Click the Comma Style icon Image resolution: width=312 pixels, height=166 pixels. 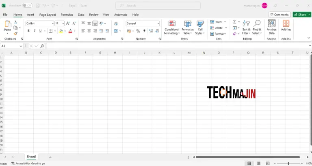[145, 31]
